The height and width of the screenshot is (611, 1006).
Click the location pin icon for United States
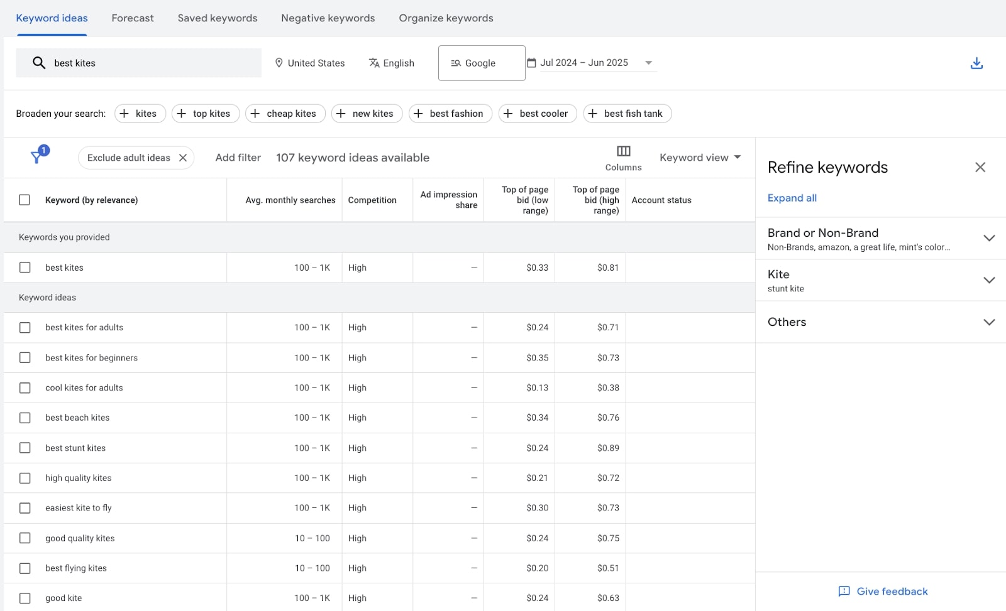(279, 63)
